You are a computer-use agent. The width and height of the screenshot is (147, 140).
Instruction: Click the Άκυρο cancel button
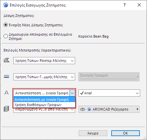[x=93, y=133]
